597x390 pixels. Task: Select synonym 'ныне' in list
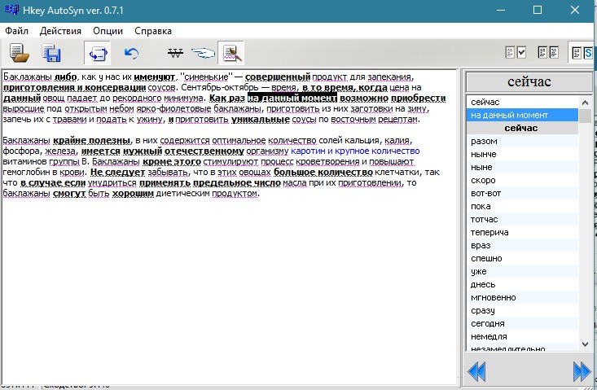pos(522,167)
